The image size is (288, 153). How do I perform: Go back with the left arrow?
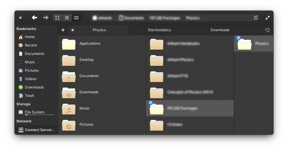(34, 18)
